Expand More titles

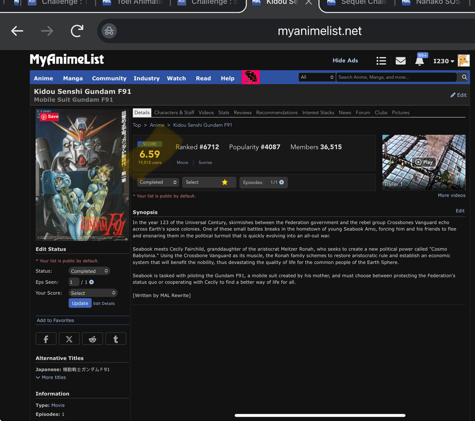pos(50,377)
